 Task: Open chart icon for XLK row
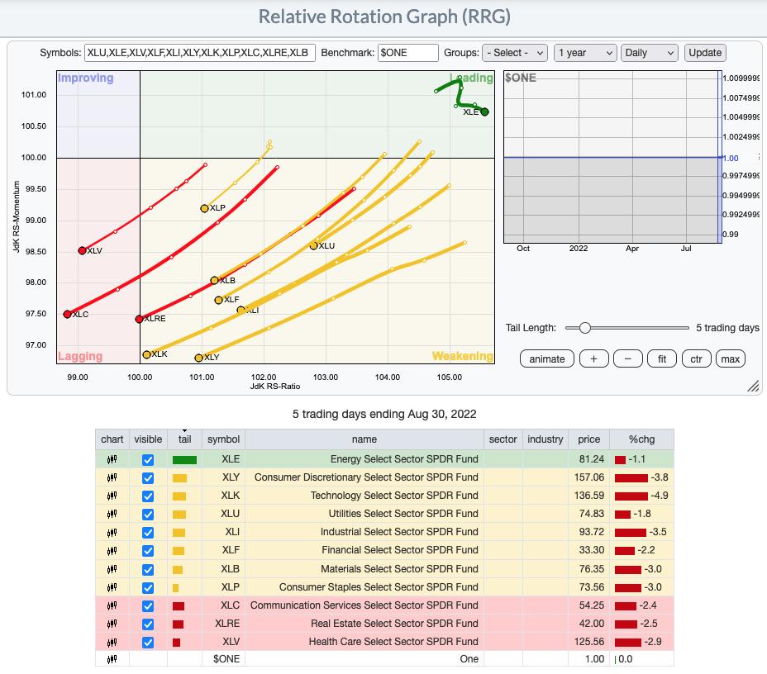click(x=112, y=496)
